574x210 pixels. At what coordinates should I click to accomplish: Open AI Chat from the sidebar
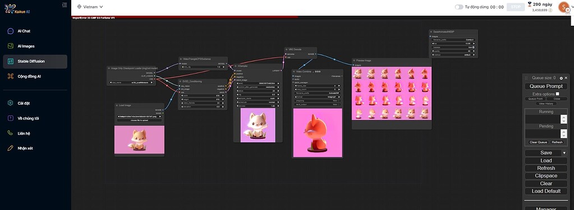24,31
